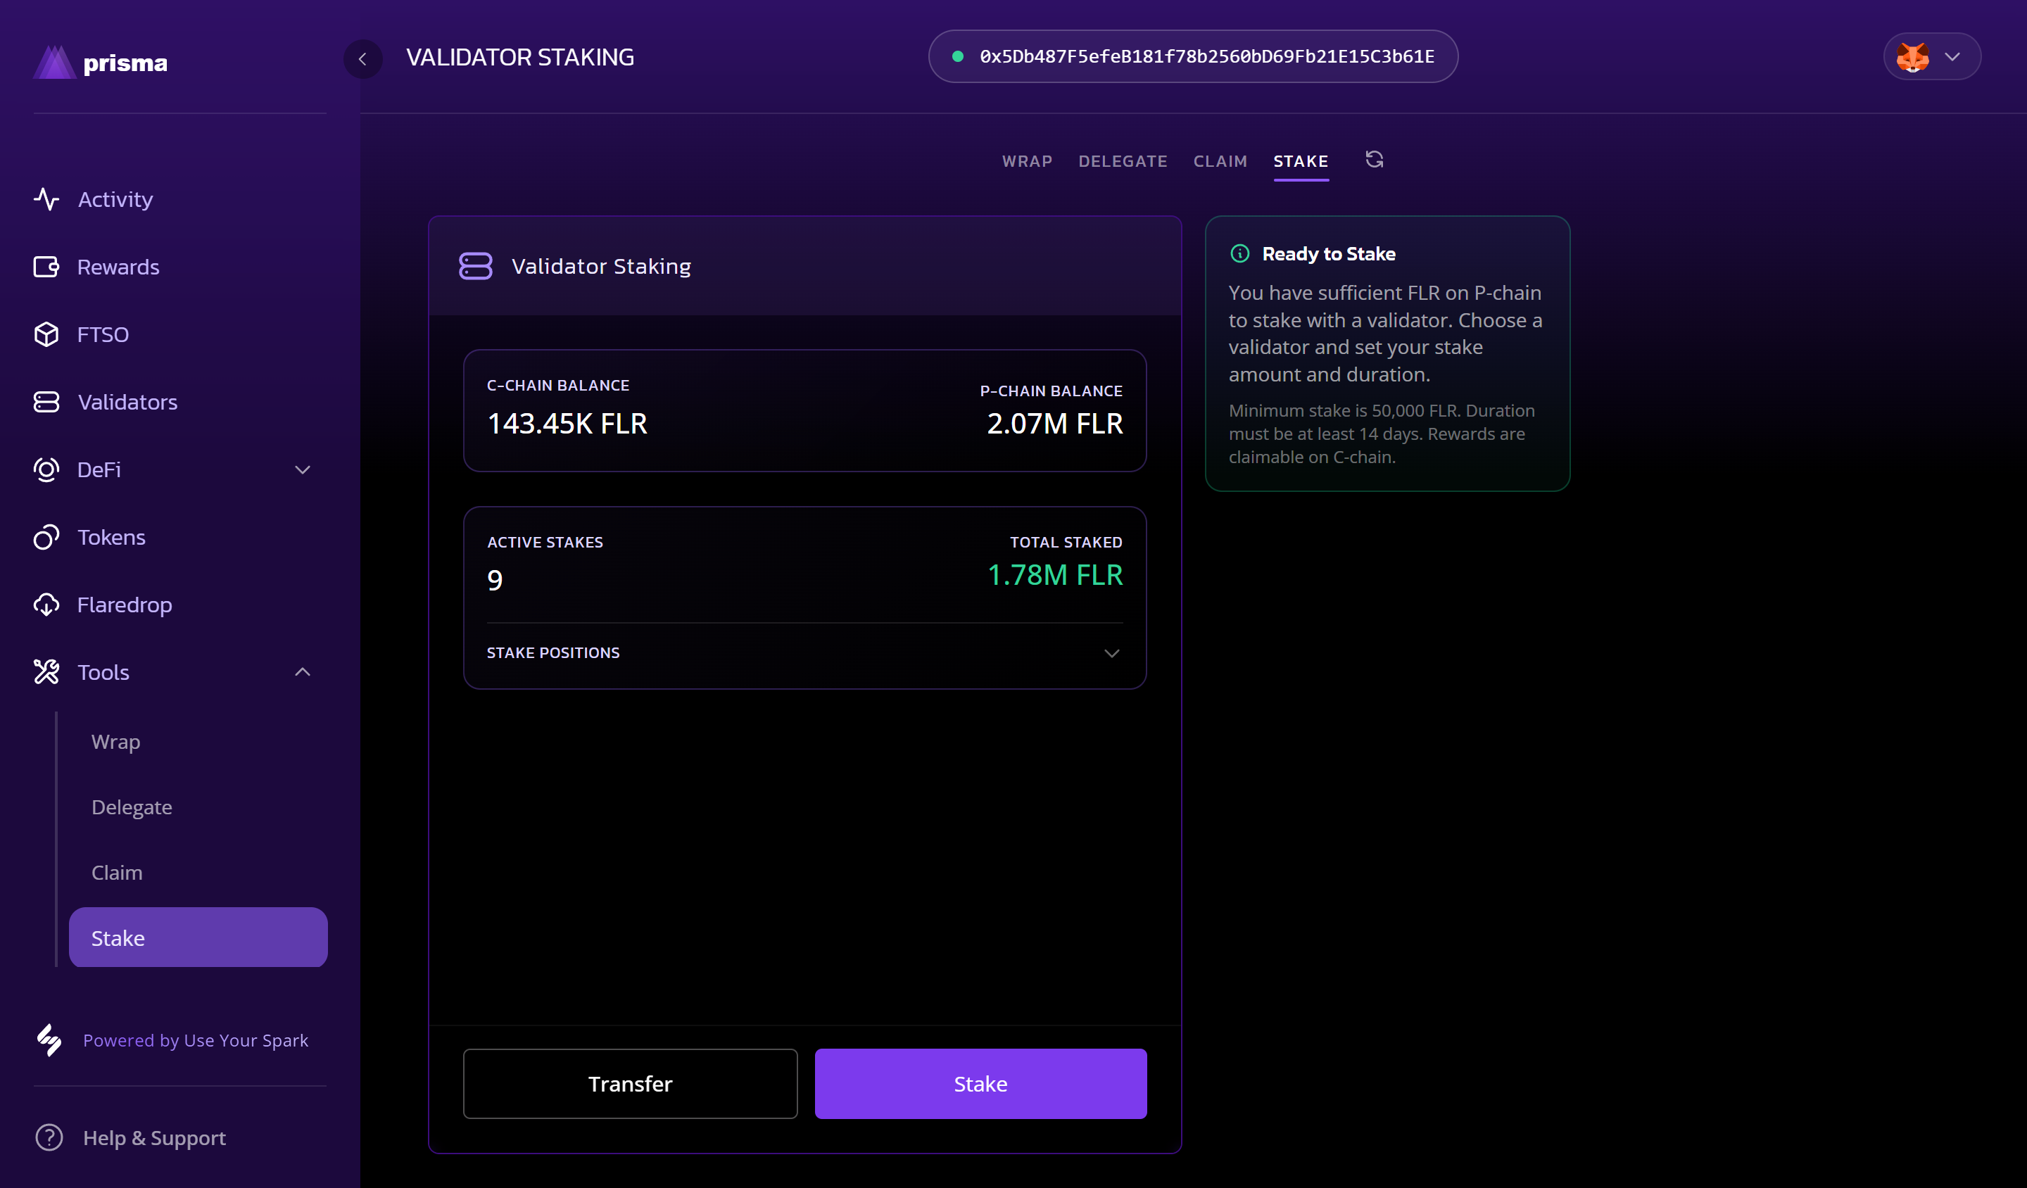Select Claim in the Tools submenu
2027x1188 pixels.
pyautogui.click(x=117, y=872)
